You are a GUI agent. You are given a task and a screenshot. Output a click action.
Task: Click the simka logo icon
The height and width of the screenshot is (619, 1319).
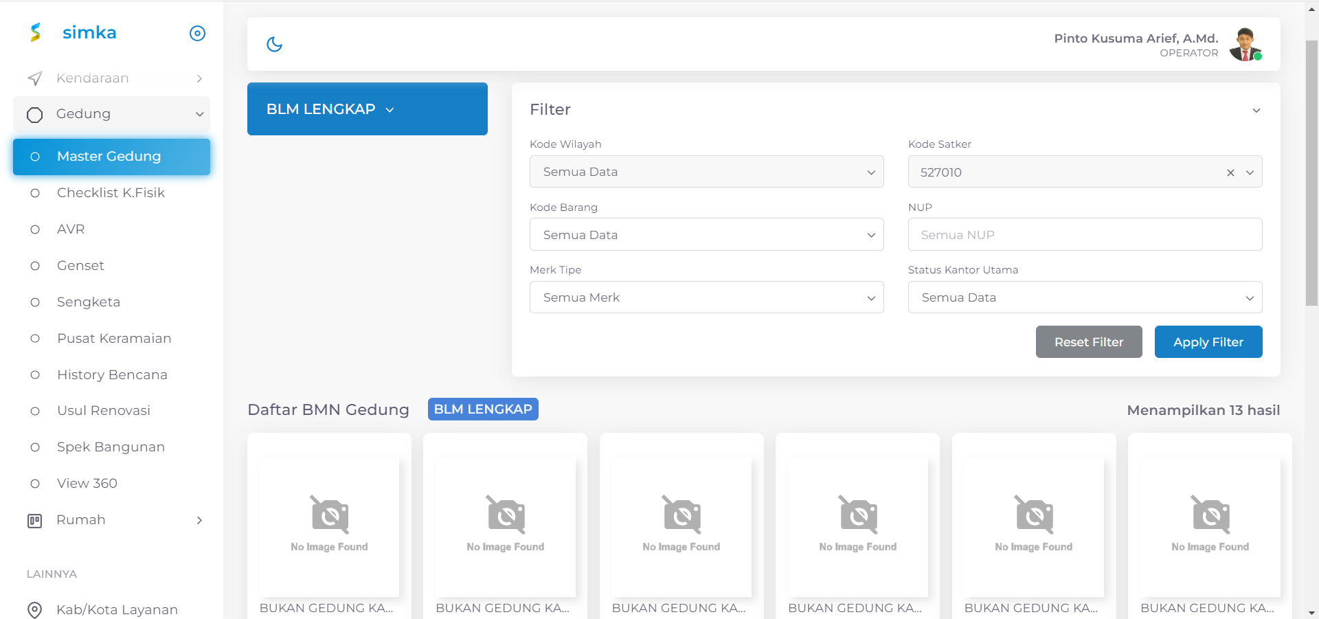click(x=36, y=32)
